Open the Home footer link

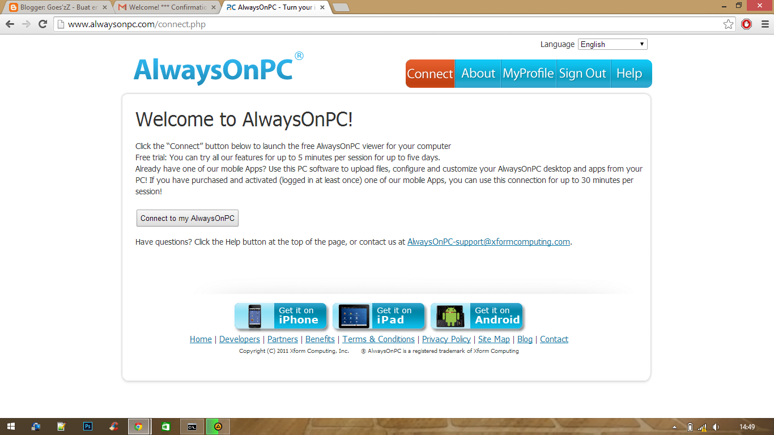(201, 339)
